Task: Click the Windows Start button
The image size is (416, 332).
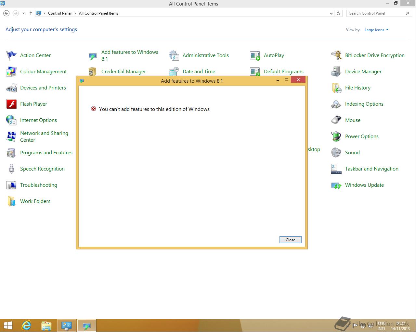Action: pos(8,326)
